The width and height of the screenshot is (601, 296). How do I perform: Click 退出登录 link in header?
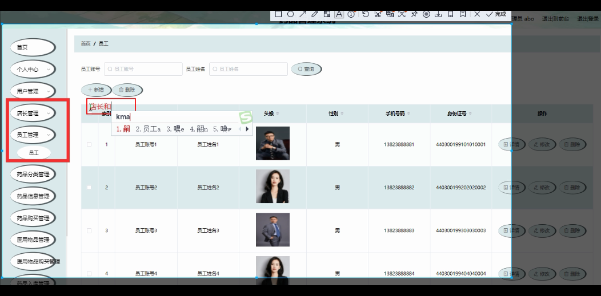(x=588, y=19)
